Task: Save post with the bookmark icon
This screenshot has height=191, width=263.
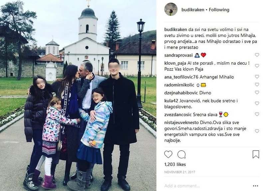Action: [256, 154]
